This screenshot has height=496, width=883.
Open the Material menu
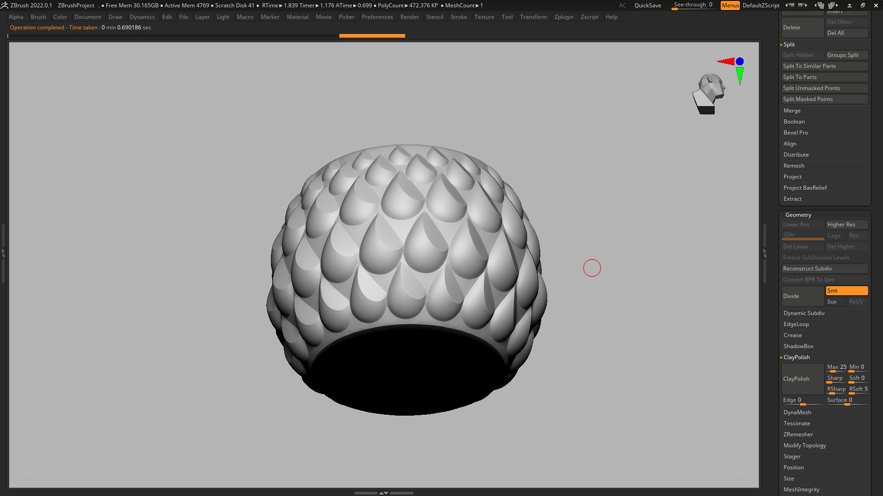pos(298,17)
